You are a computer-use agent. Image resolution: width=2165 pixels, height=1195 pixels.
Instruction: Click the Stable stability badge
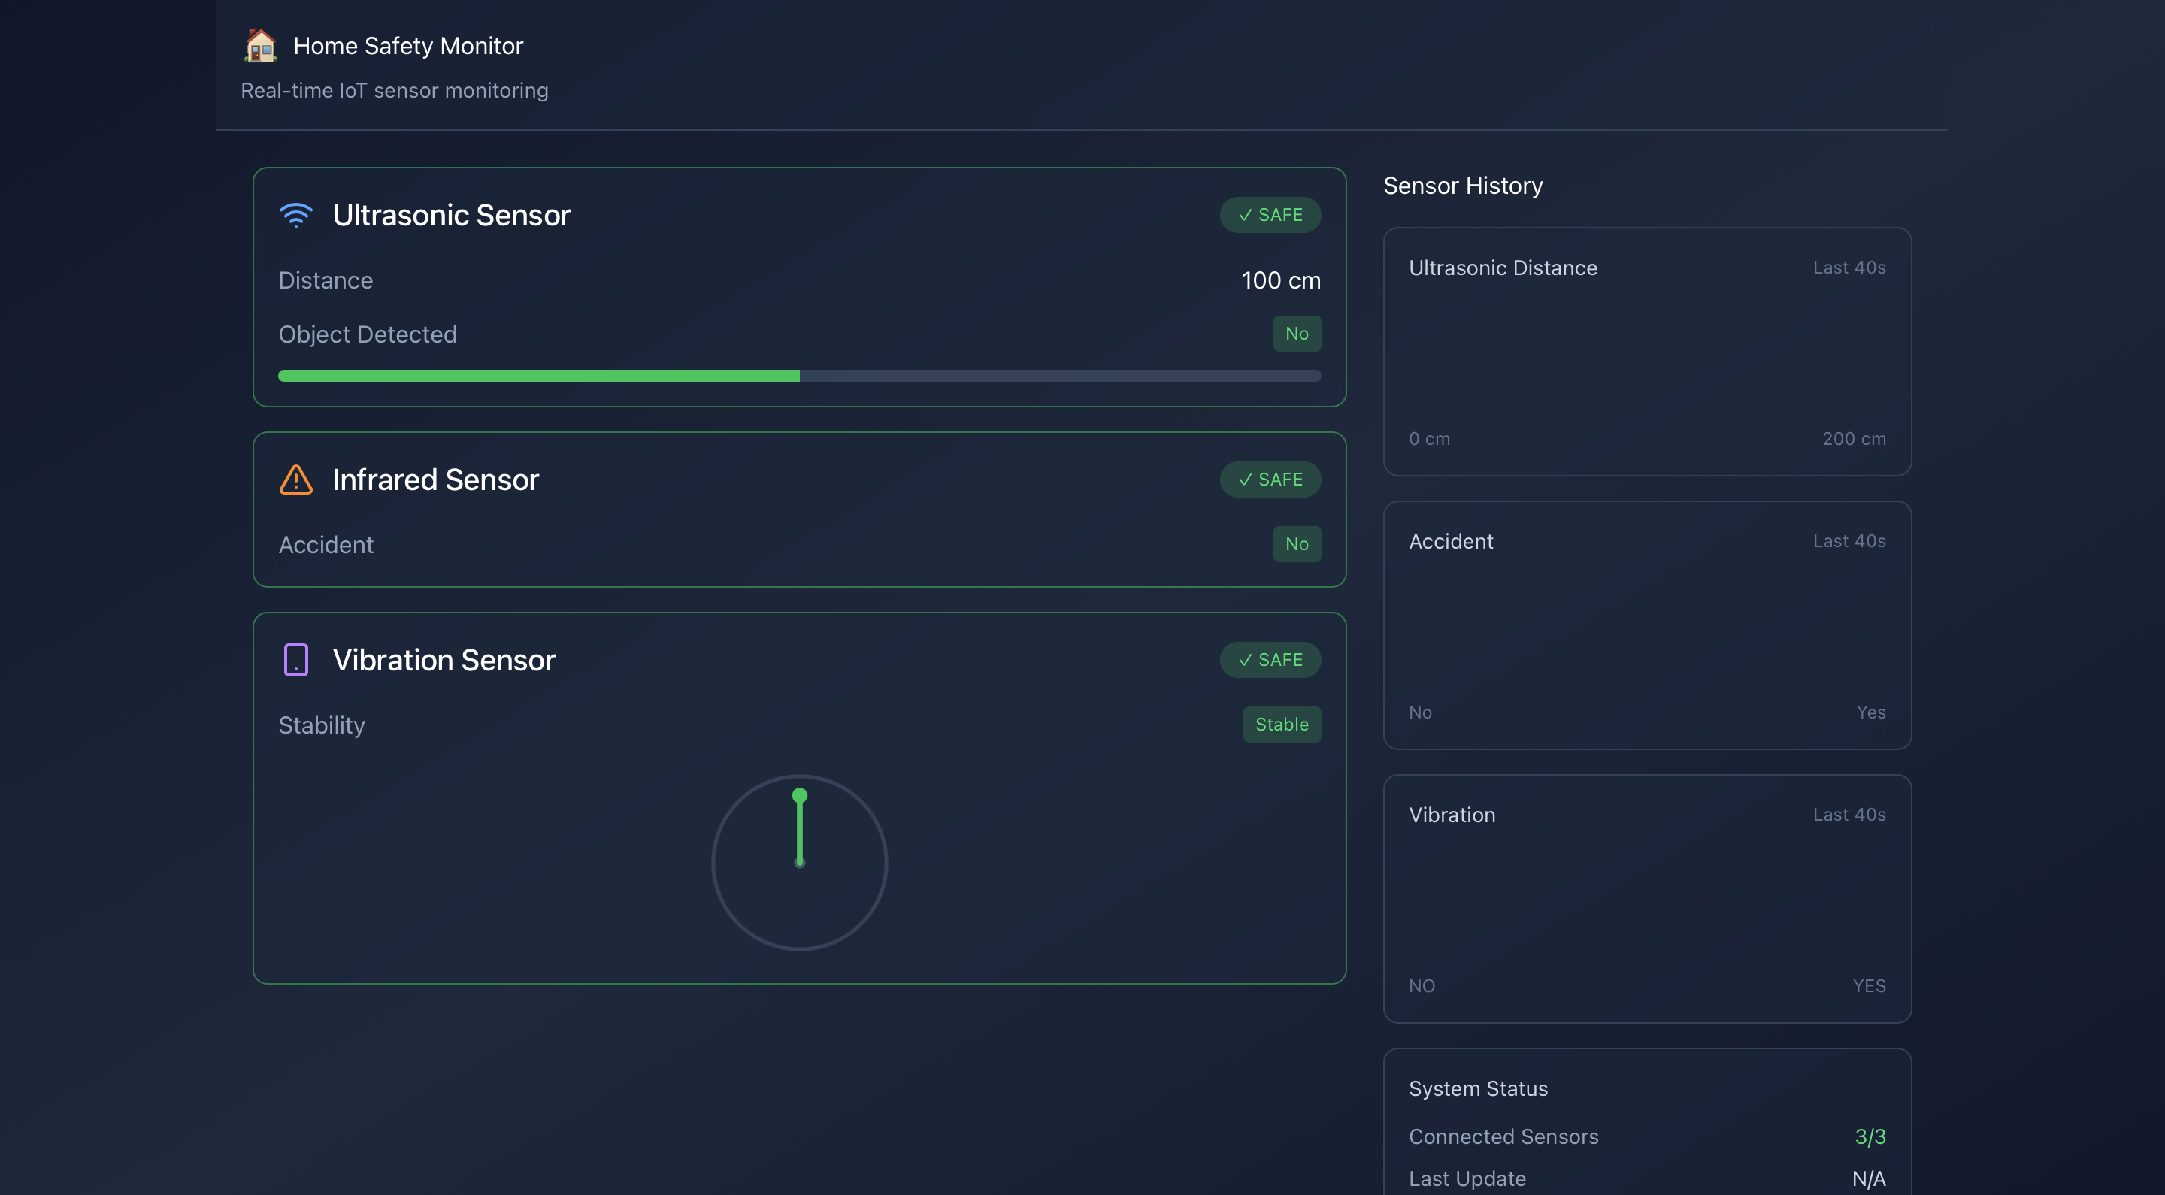(x=1281, y=725)
